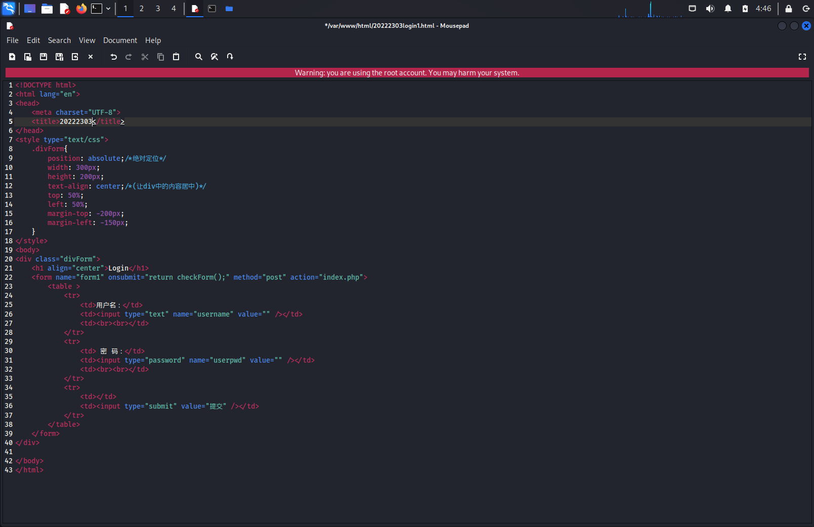
Task: Launch Firefox from the panel
Action: coord(81,9)
